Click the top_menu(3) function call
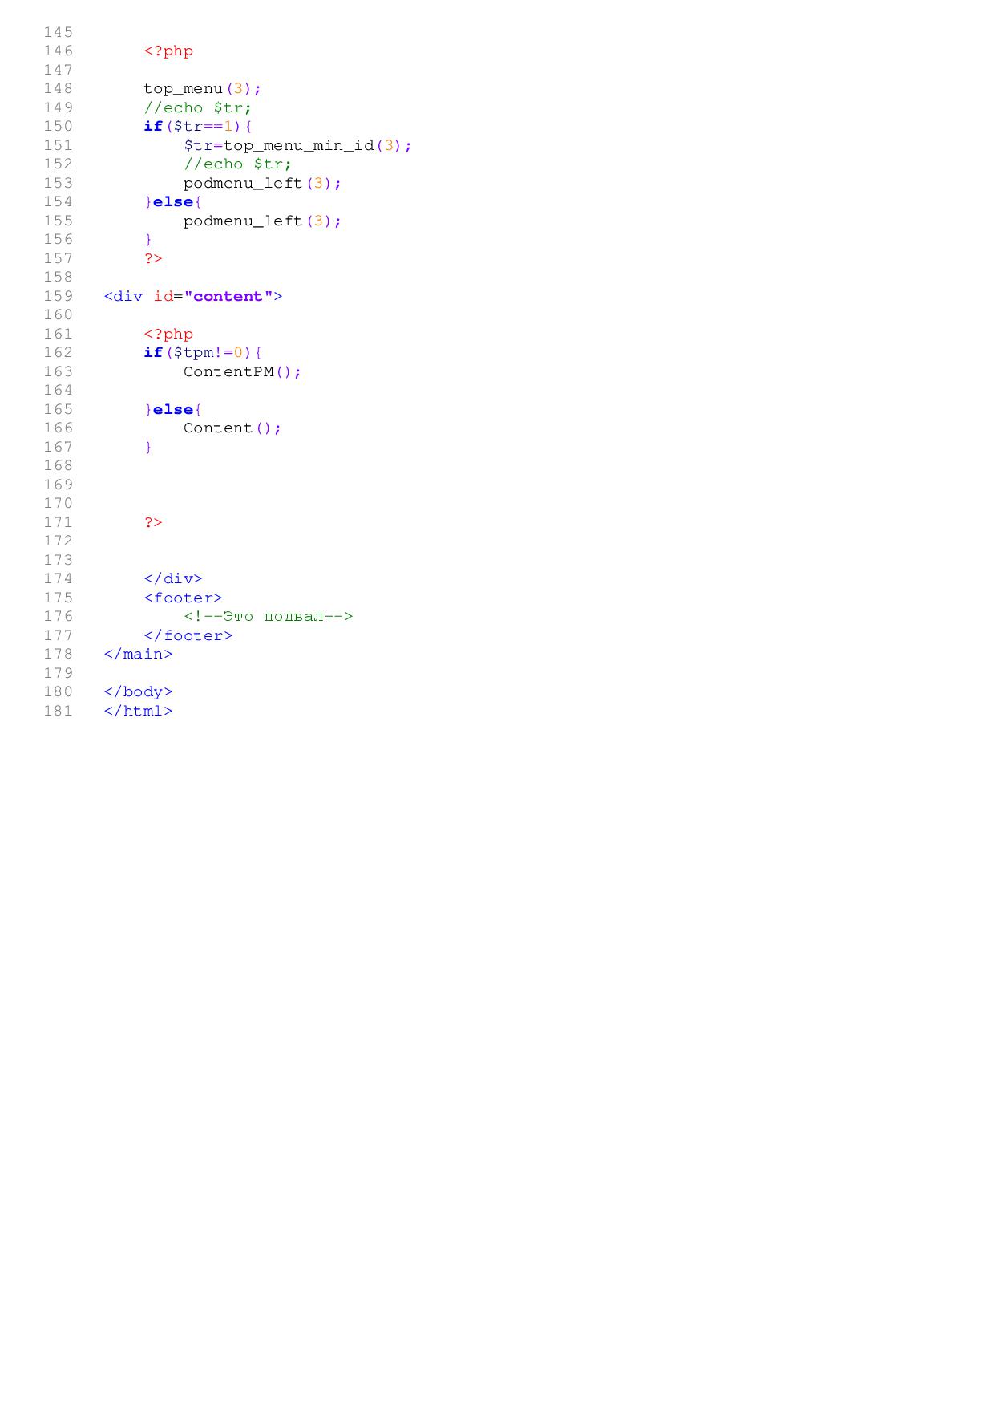Screen dimensions: 994x1407 [202, 88]
